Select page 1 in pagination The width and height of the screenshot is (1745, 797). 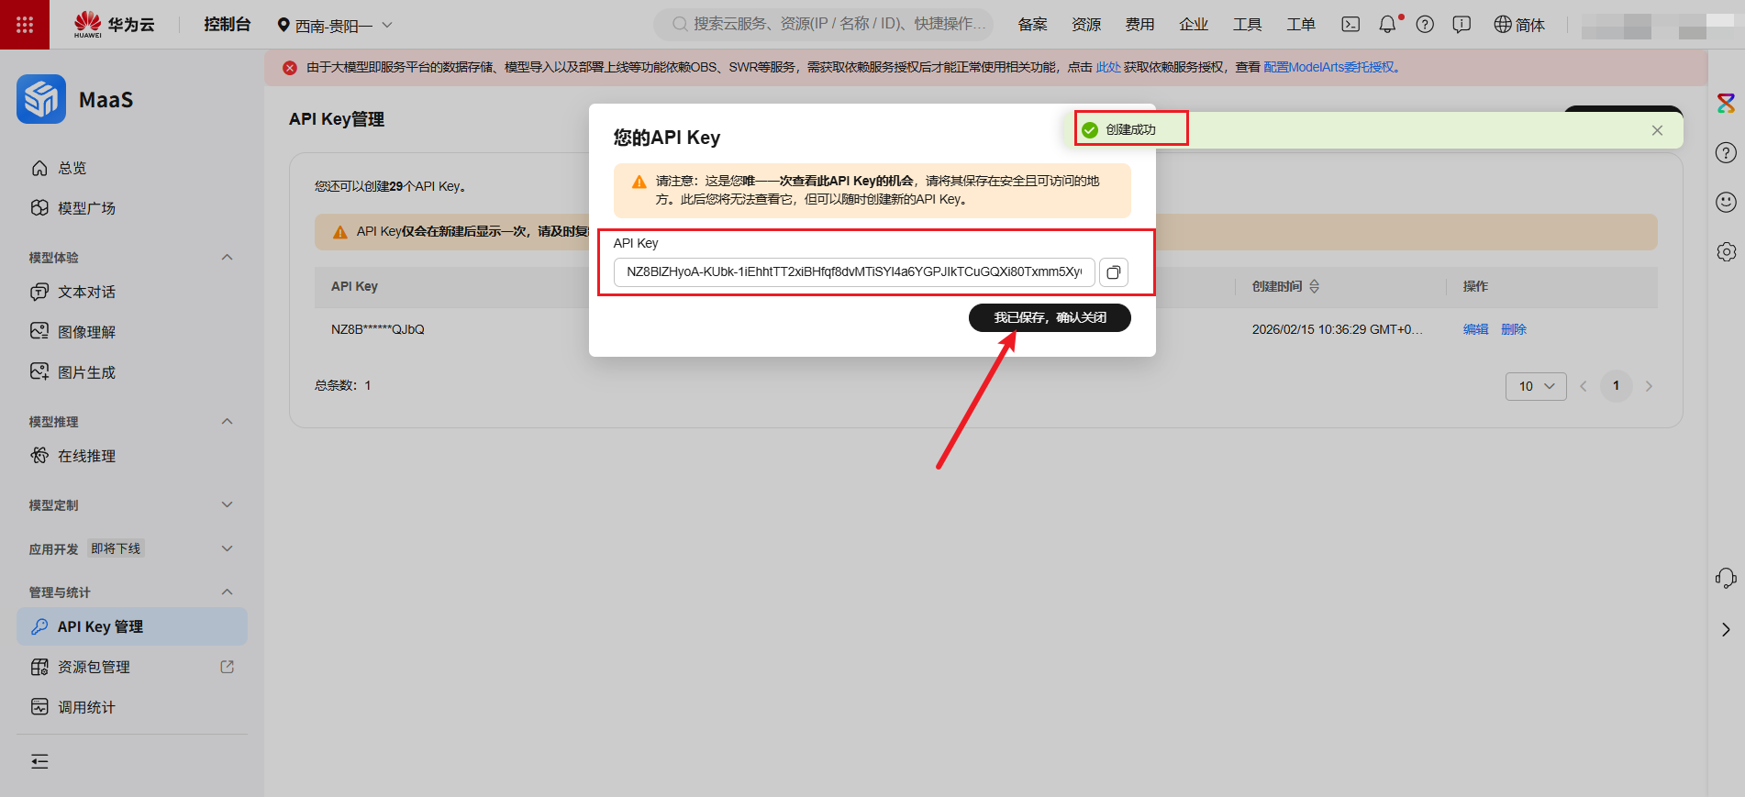1616,386
